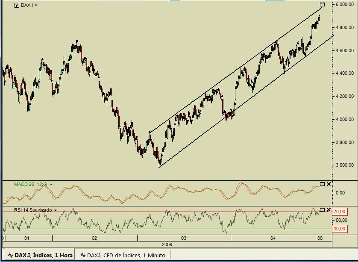This screenshot has width=358, height=262.
Task: Open the MACD 26; 12; 9 settings dropdown
Action: (51, 184)
